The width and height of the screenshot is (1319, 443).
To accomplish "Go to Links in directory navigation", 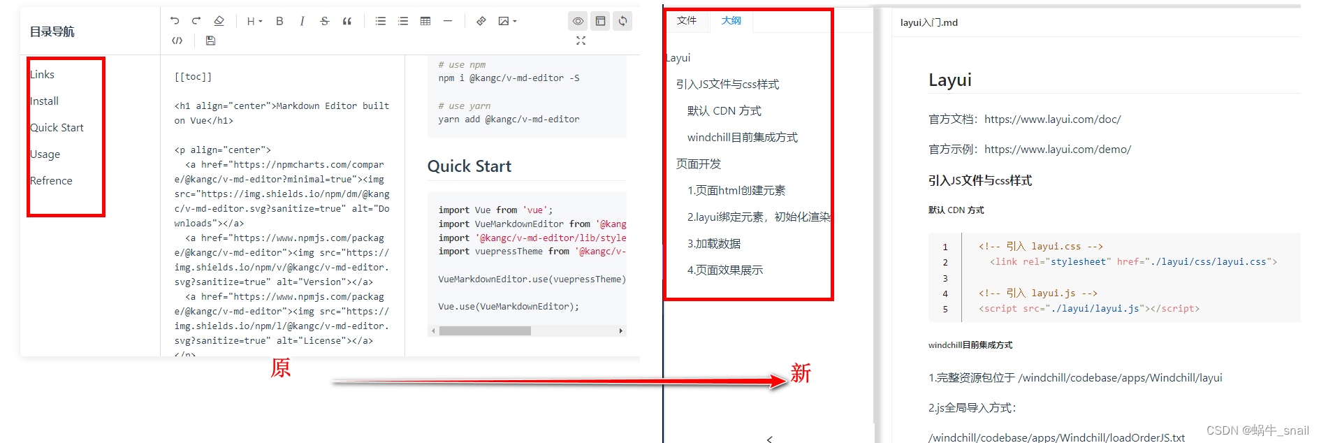I will pyautogui.click(x=42, y=74).
